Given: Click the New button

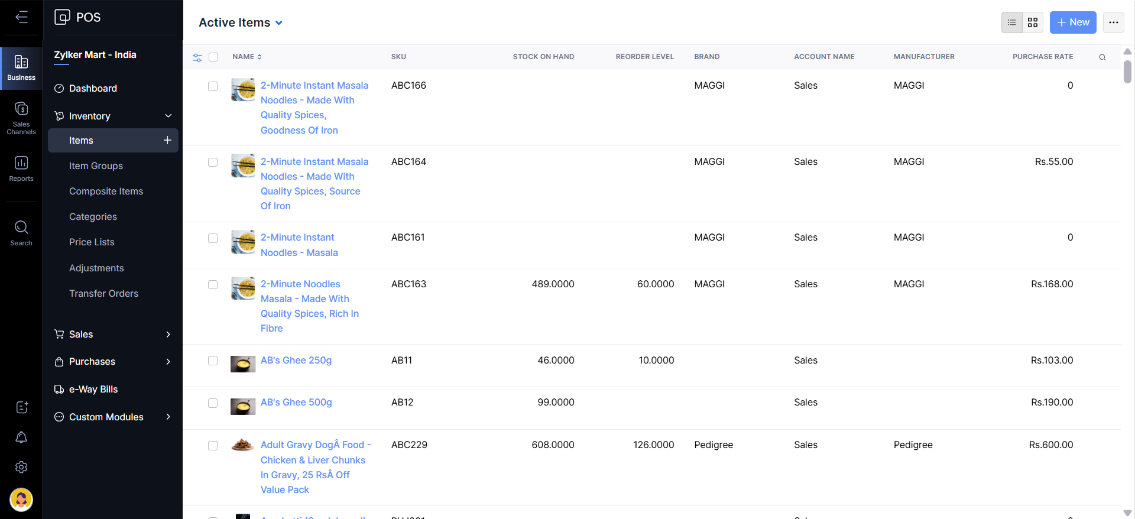Looking at the screenshot, I should pyautogui.click(x=1072, y=22).
